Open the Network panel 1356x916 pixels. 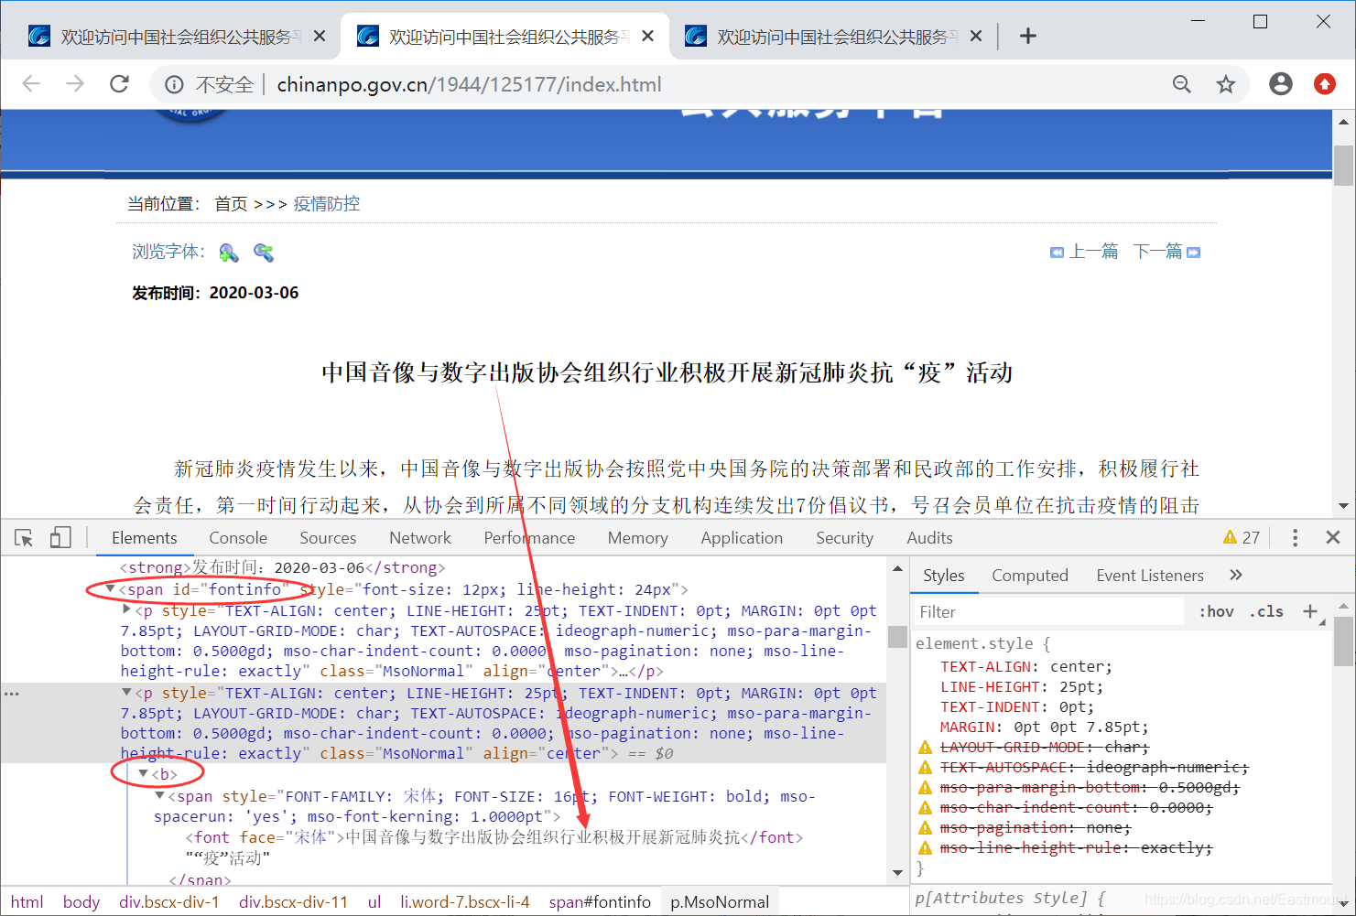[420, 538]
